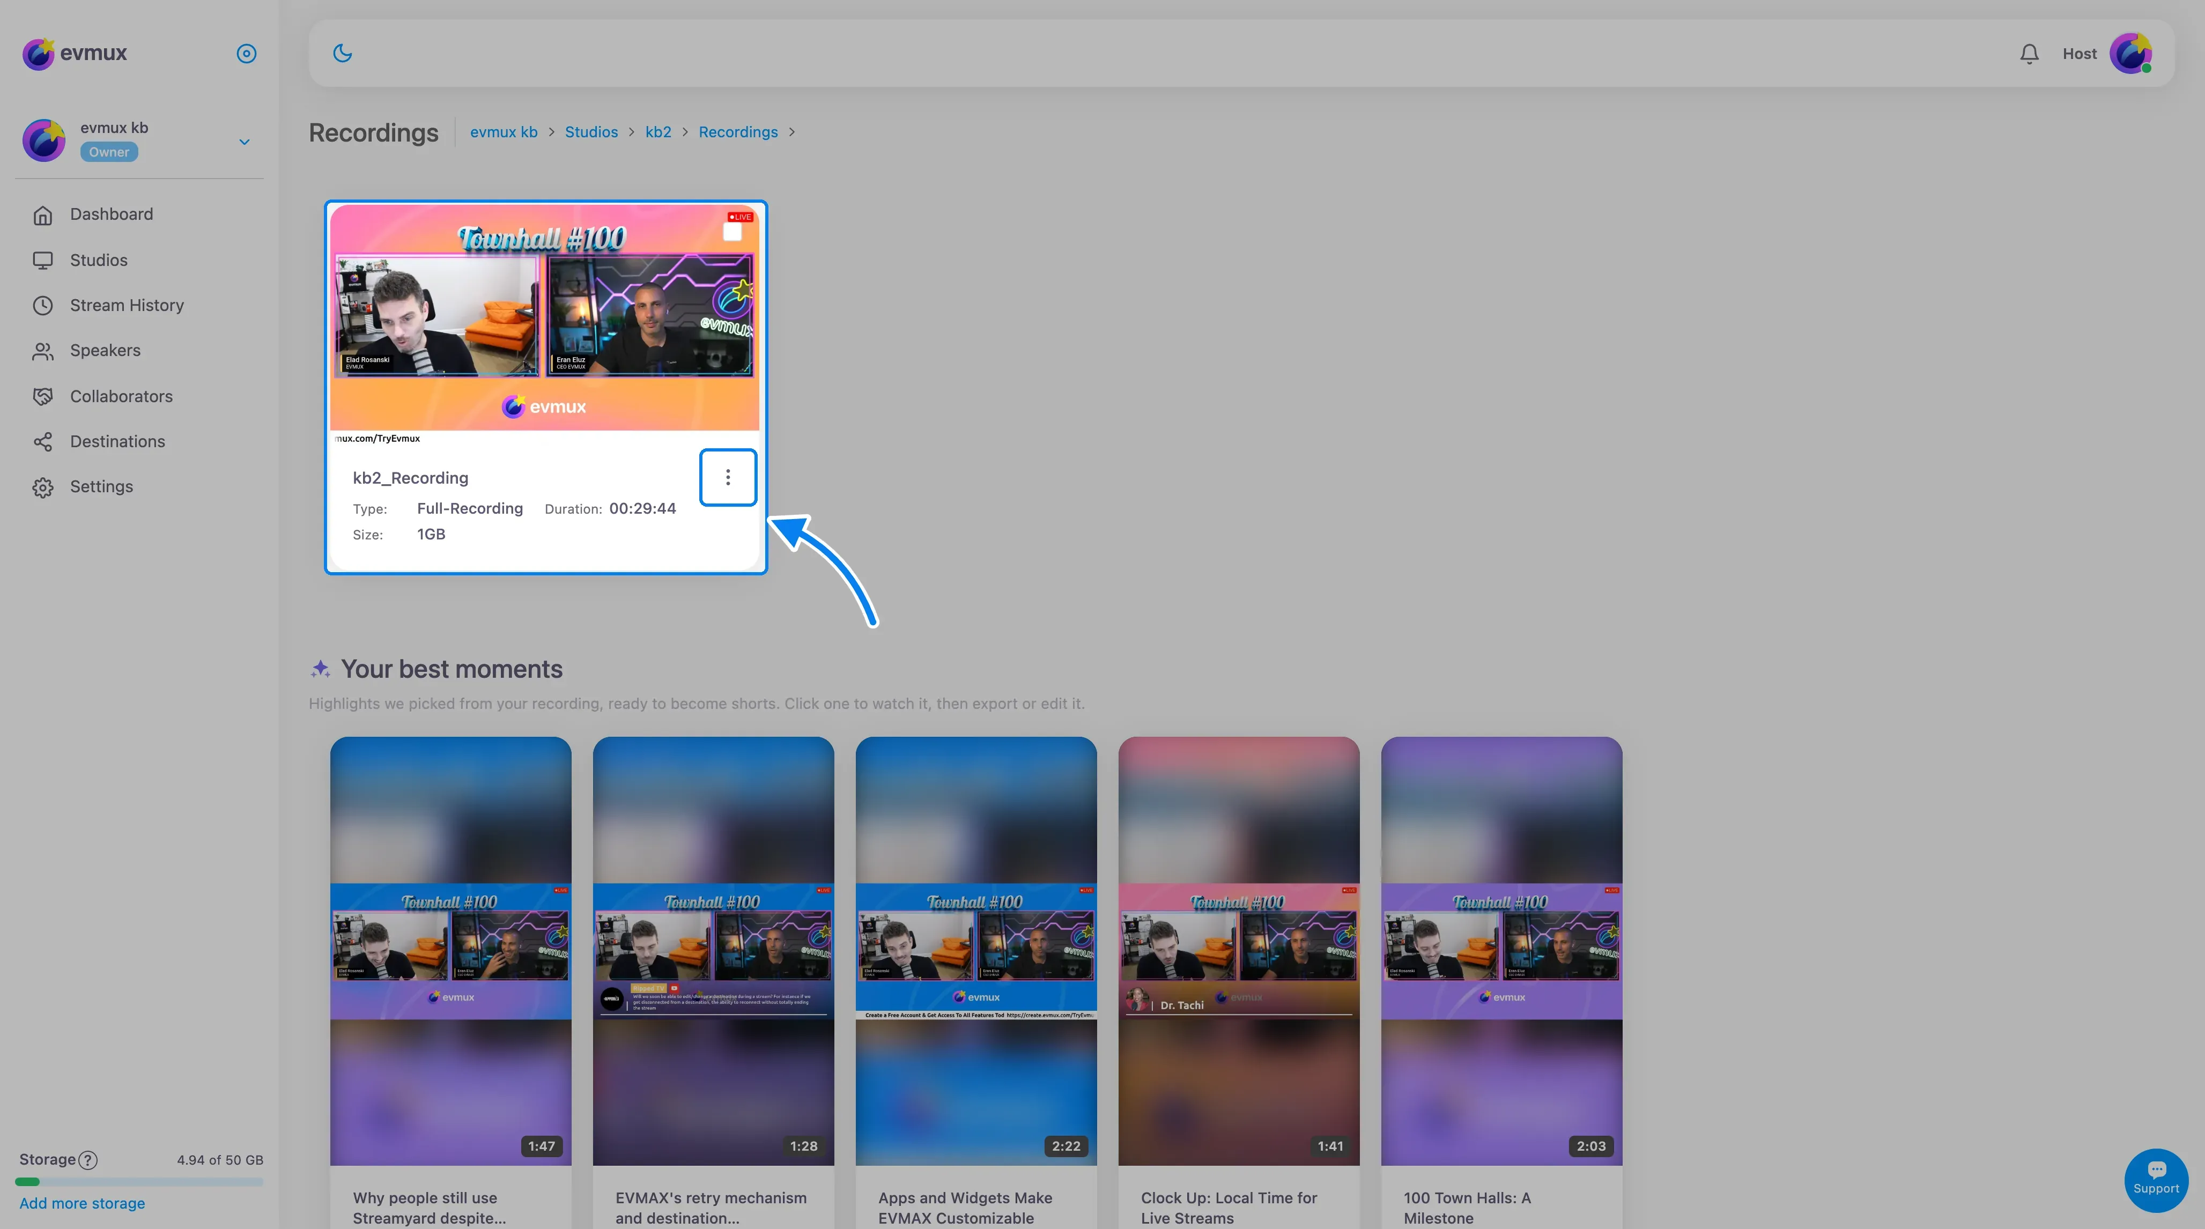Expand the evmux kb workspace switcher
The width and height of the screenshot is (2205, 1229).
[244, 141]
